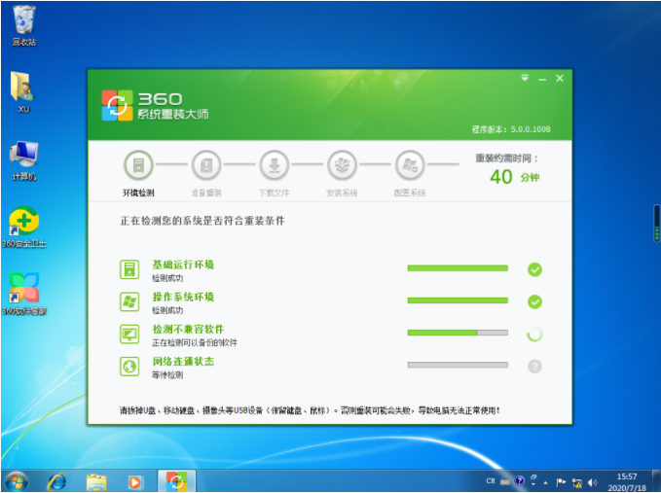
Task: Click the 操作系统环境 Windows icon
Action: coord(129,301)
